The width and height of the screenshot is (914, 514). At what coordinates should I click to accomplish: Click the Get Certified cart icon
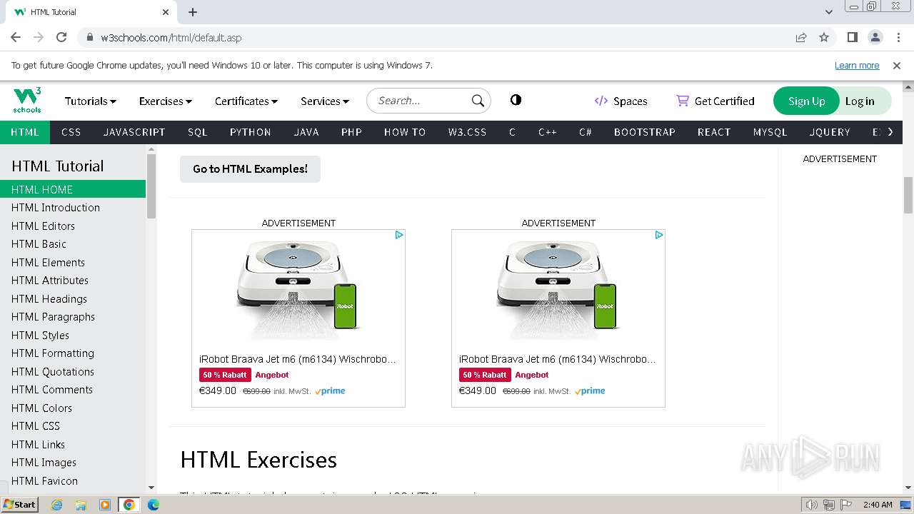click(683, 101)
